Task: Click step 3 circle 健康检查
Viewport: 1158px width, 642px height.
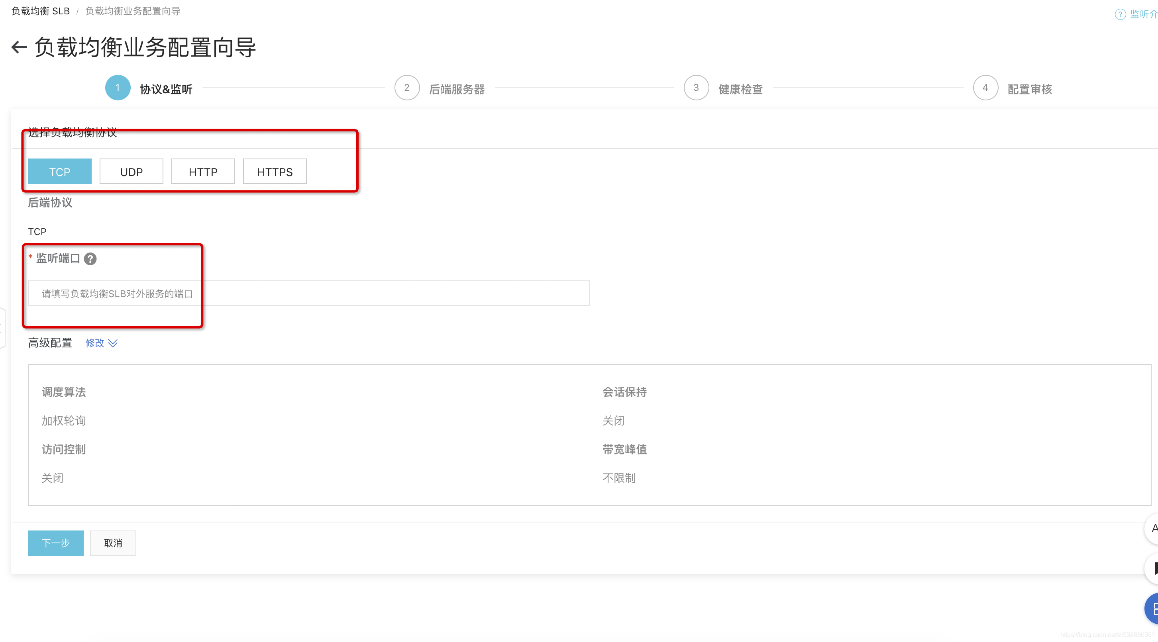Action: click(696, 88)
